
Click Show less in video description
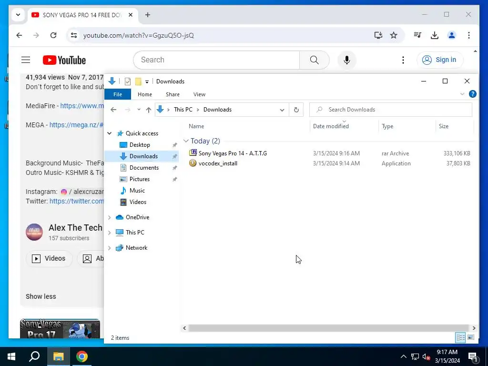click(41, 296)
